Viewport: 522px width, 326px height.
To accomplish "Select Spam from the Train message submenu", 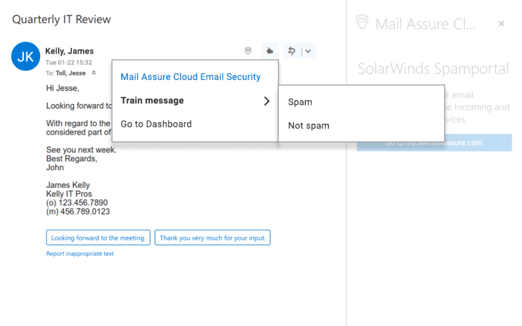I will click(299, 102).
